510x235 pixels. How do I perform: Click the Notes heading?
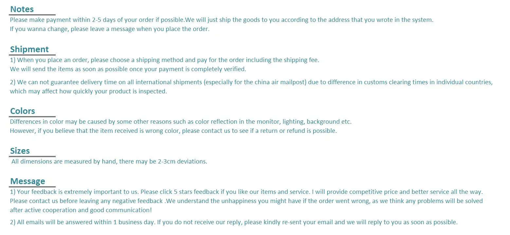click(22, 9)
